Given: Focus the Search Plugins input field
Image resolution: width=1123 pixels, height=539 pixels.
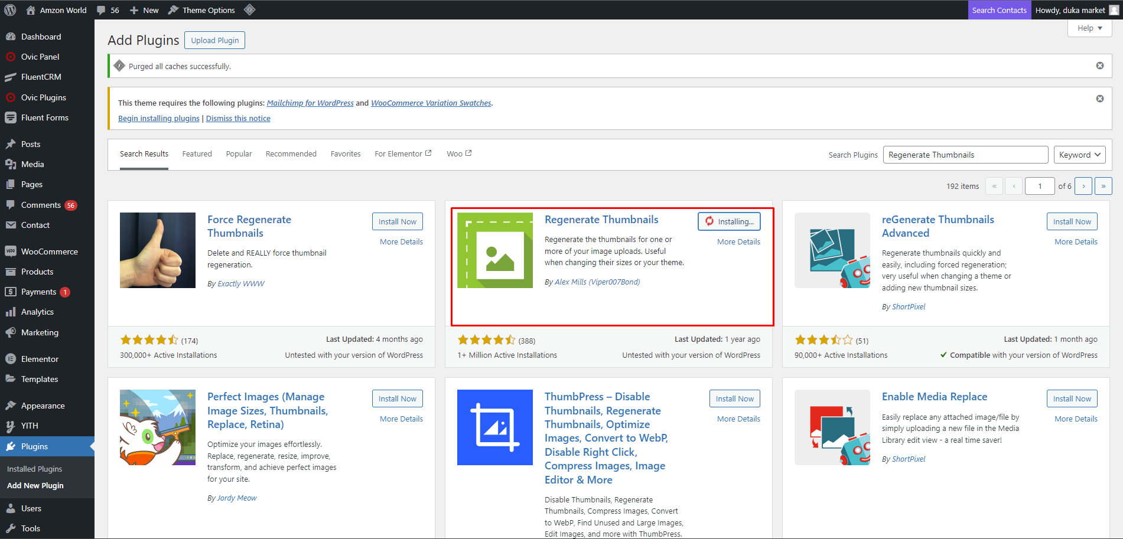Looking at the screenshot, I should tap(966, 155).
